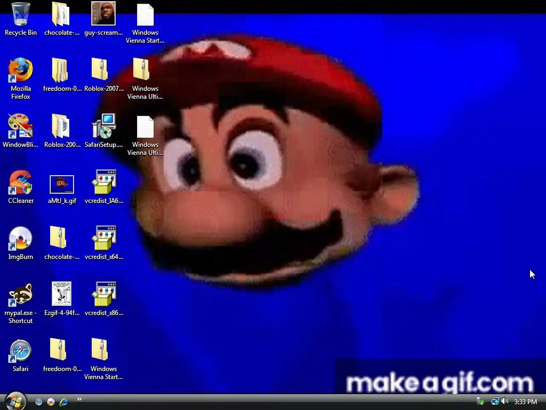Select the open chocolate folder in the top row

61,14
